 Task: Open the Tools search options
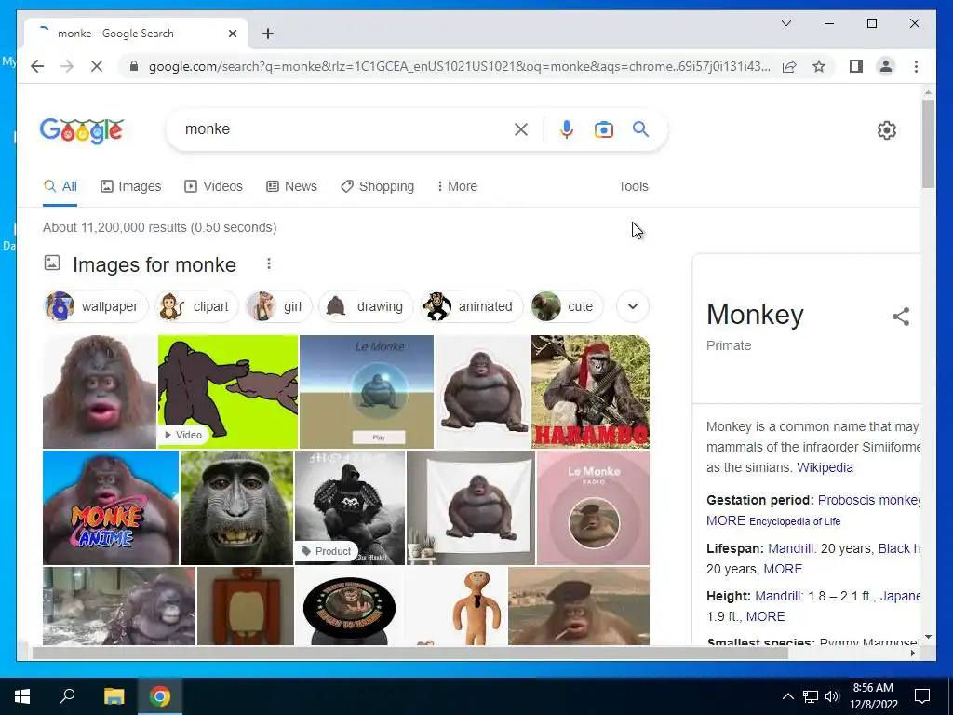(633, 186)
